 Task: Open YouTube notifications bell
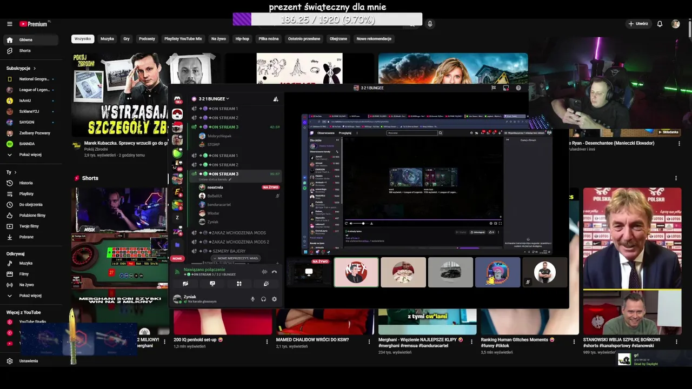click(660, 24)
